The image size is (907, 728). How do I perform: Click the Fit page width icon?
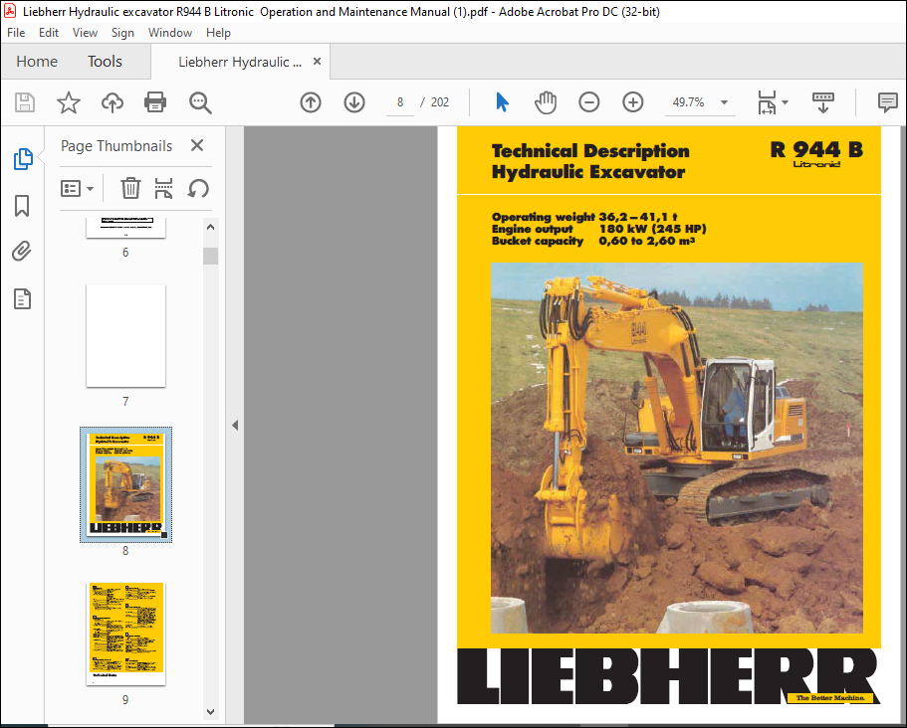click(x=767, y=102)
